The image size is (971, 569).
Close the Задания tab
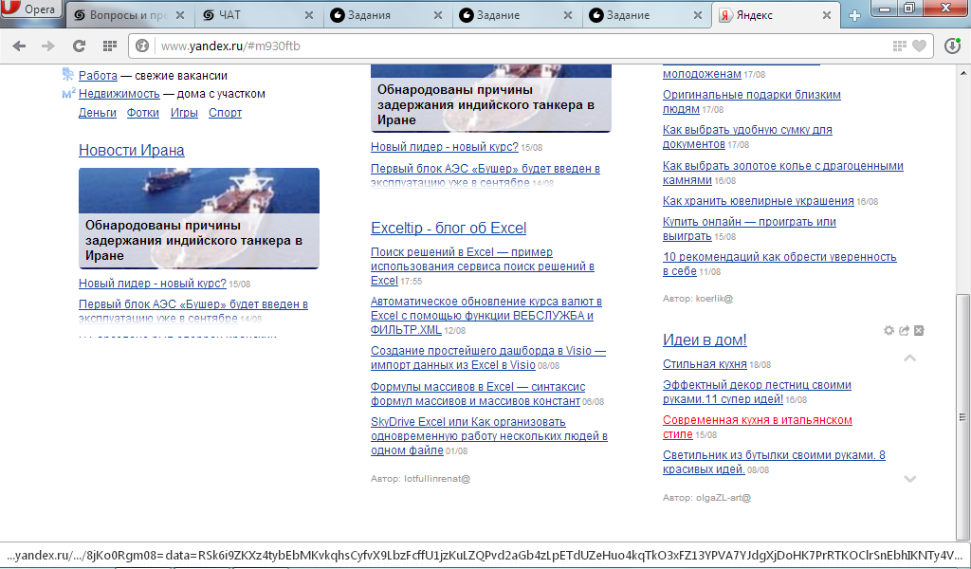click(x=438, y=15)
